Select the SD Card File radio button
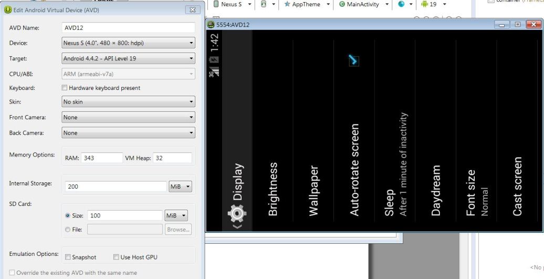The width and height of the screenshot is (544, 279). coord(68,230)
